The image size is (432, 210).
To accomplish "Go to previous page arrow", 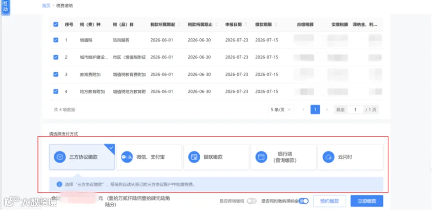I will [303, 110].
